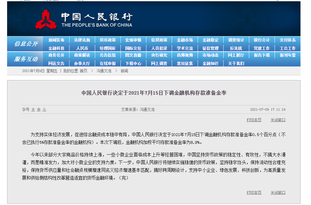Screen dimensions: 311x205
Task: Open the 金融知识 navigation menu
Action: 210,63
